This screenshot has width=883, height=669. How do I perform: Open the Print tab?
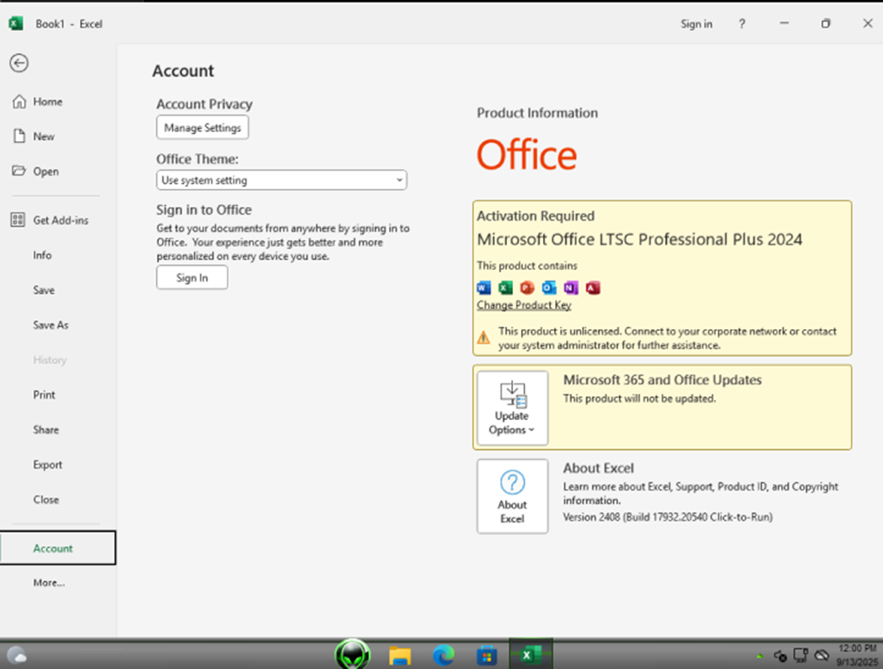(x=44, y=395)
